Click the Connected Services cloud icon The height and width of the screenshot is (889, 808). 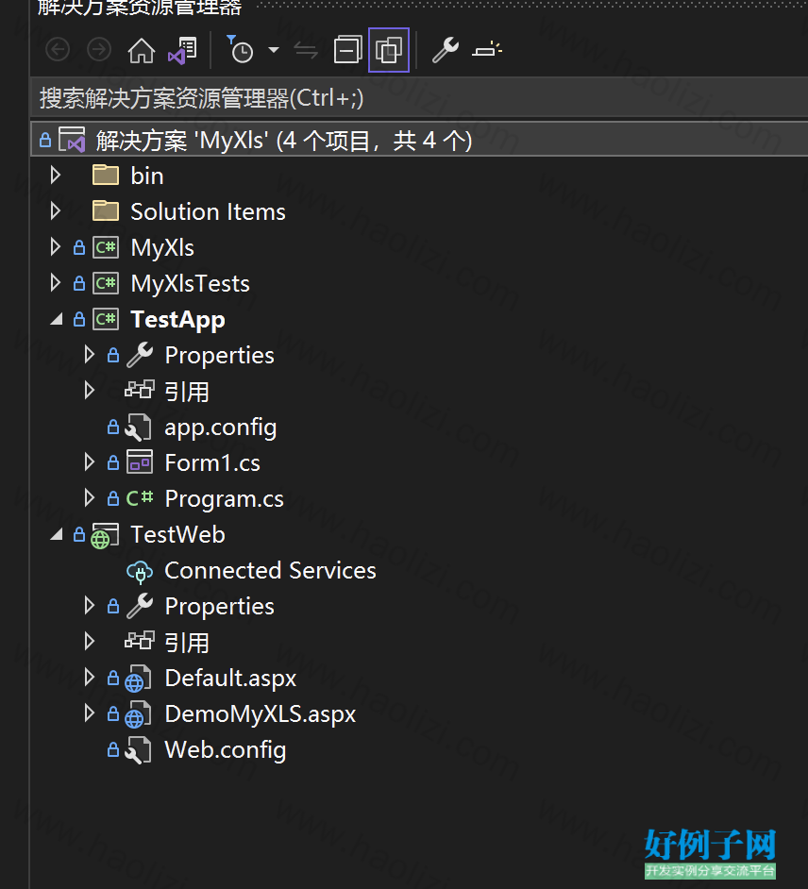(140, 572)
